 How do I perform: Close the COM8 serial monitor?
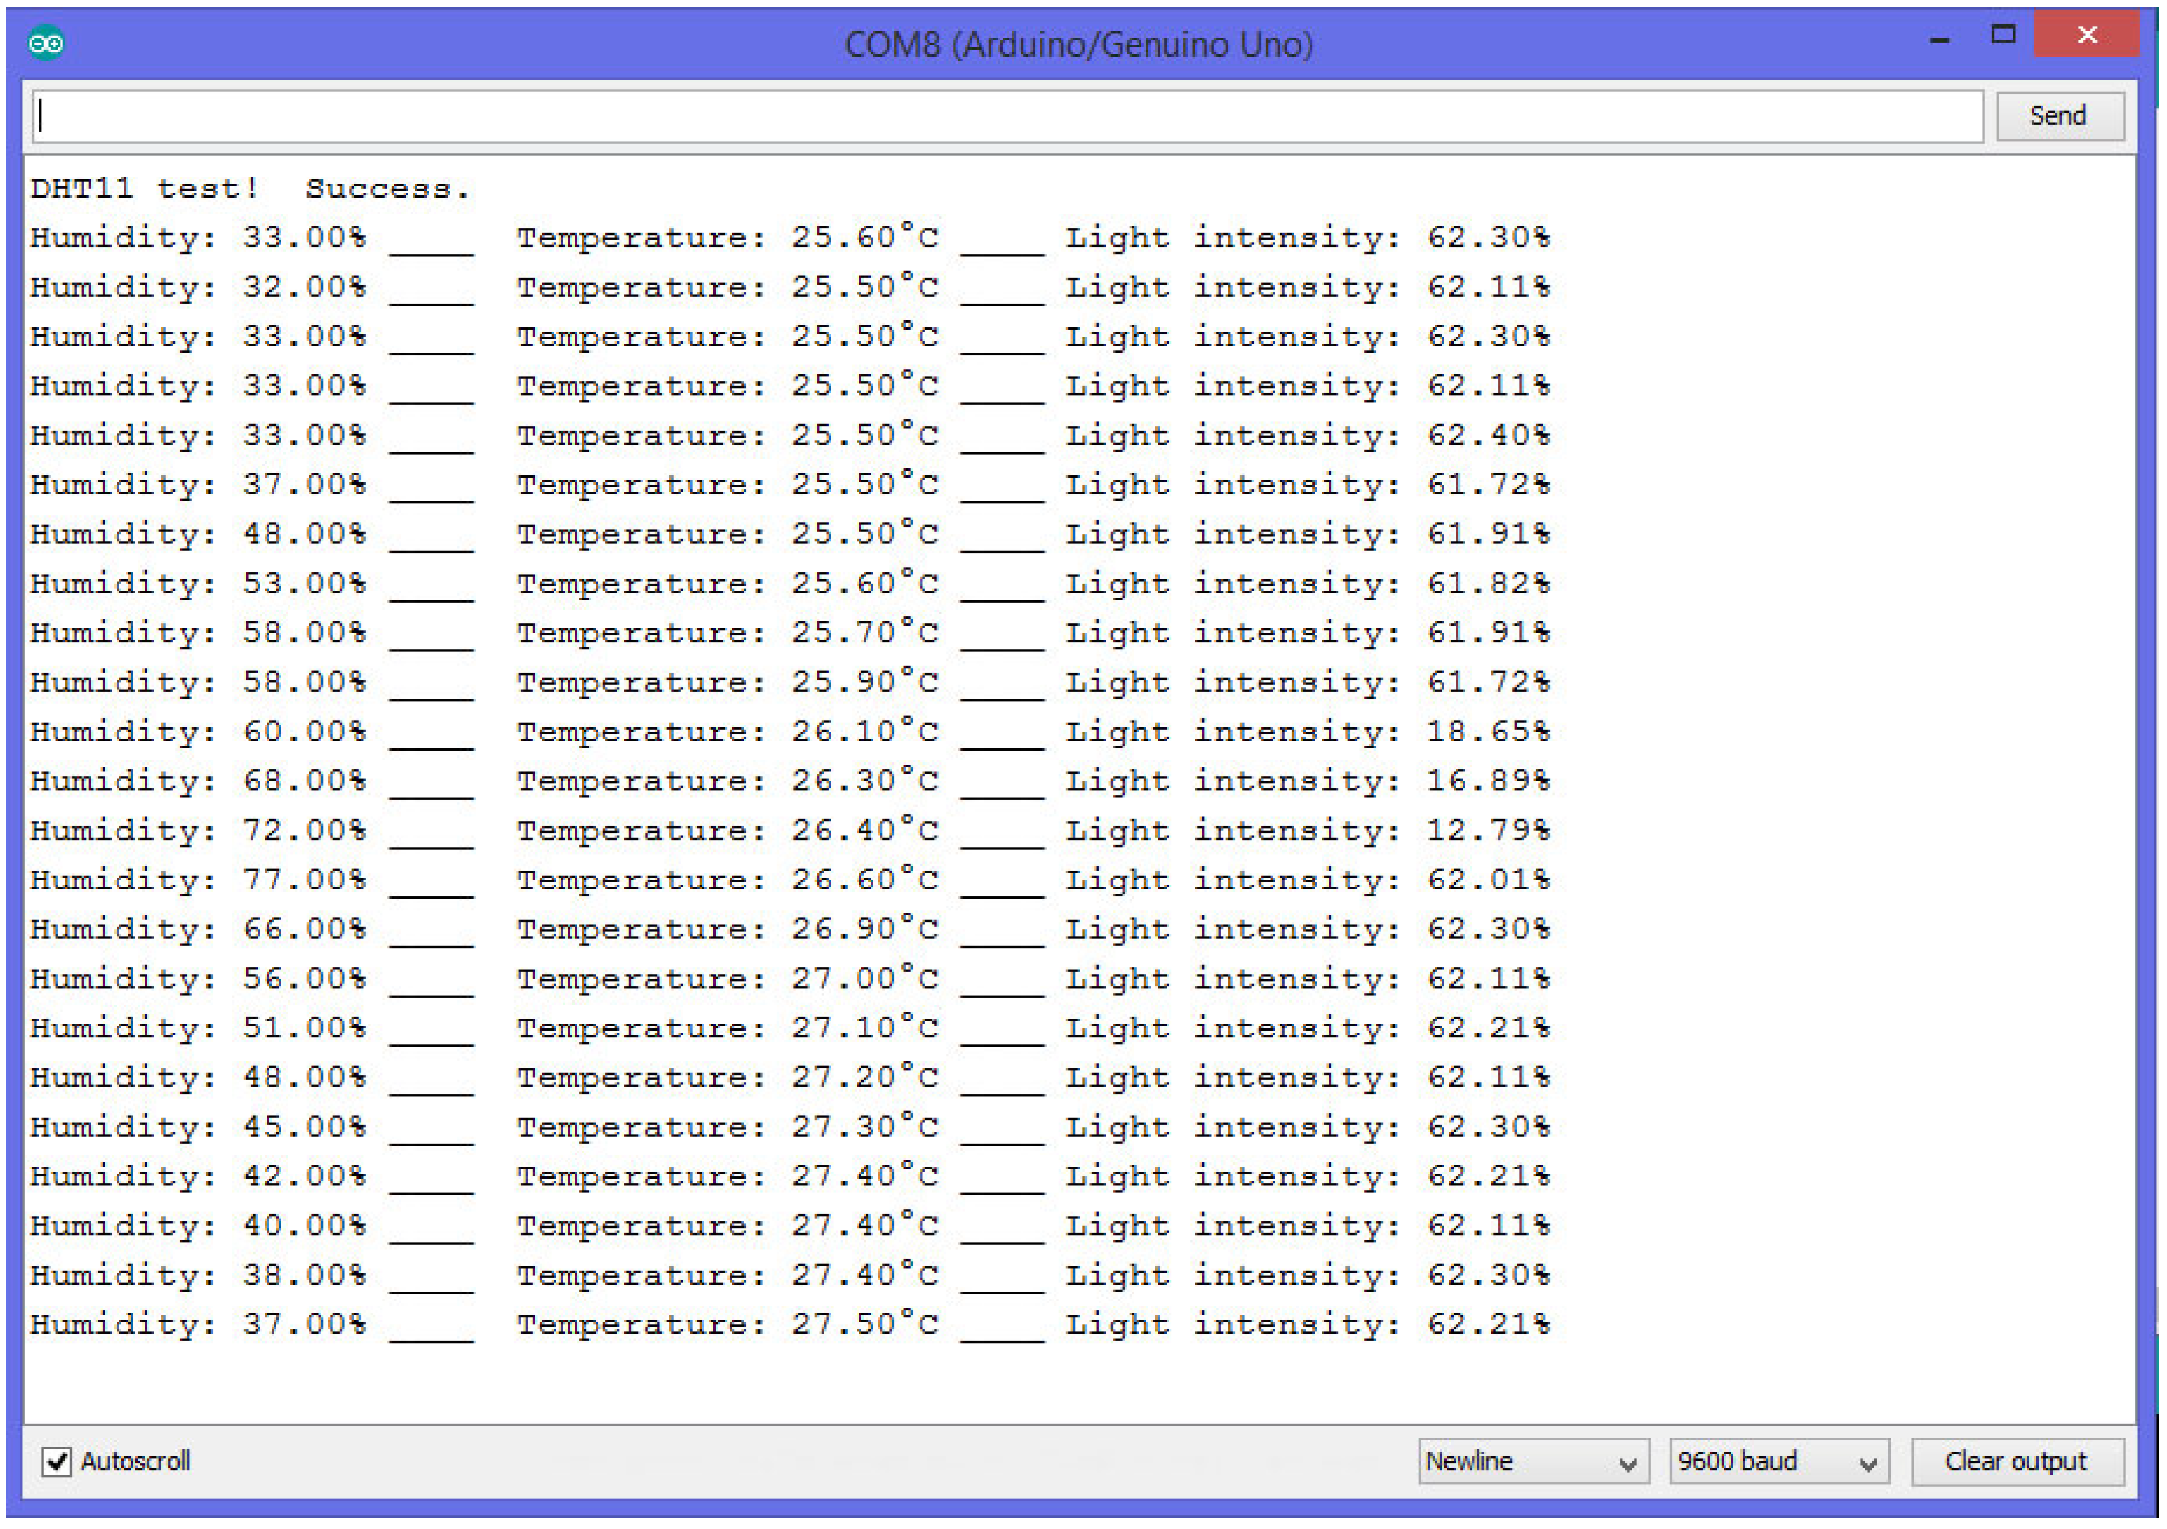coord(2086,35)
